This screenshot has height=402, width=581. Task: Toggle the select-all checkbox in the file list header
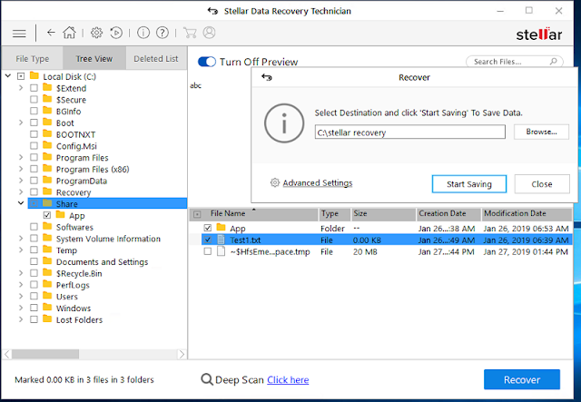197,214
